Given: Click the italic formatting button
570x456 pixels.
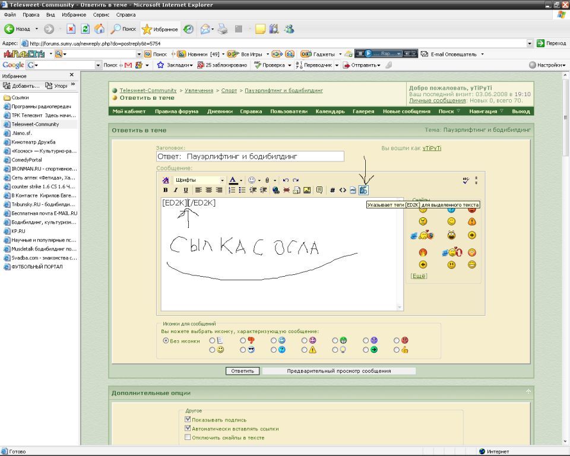Looking at the screenshot, I should [176, 190].
